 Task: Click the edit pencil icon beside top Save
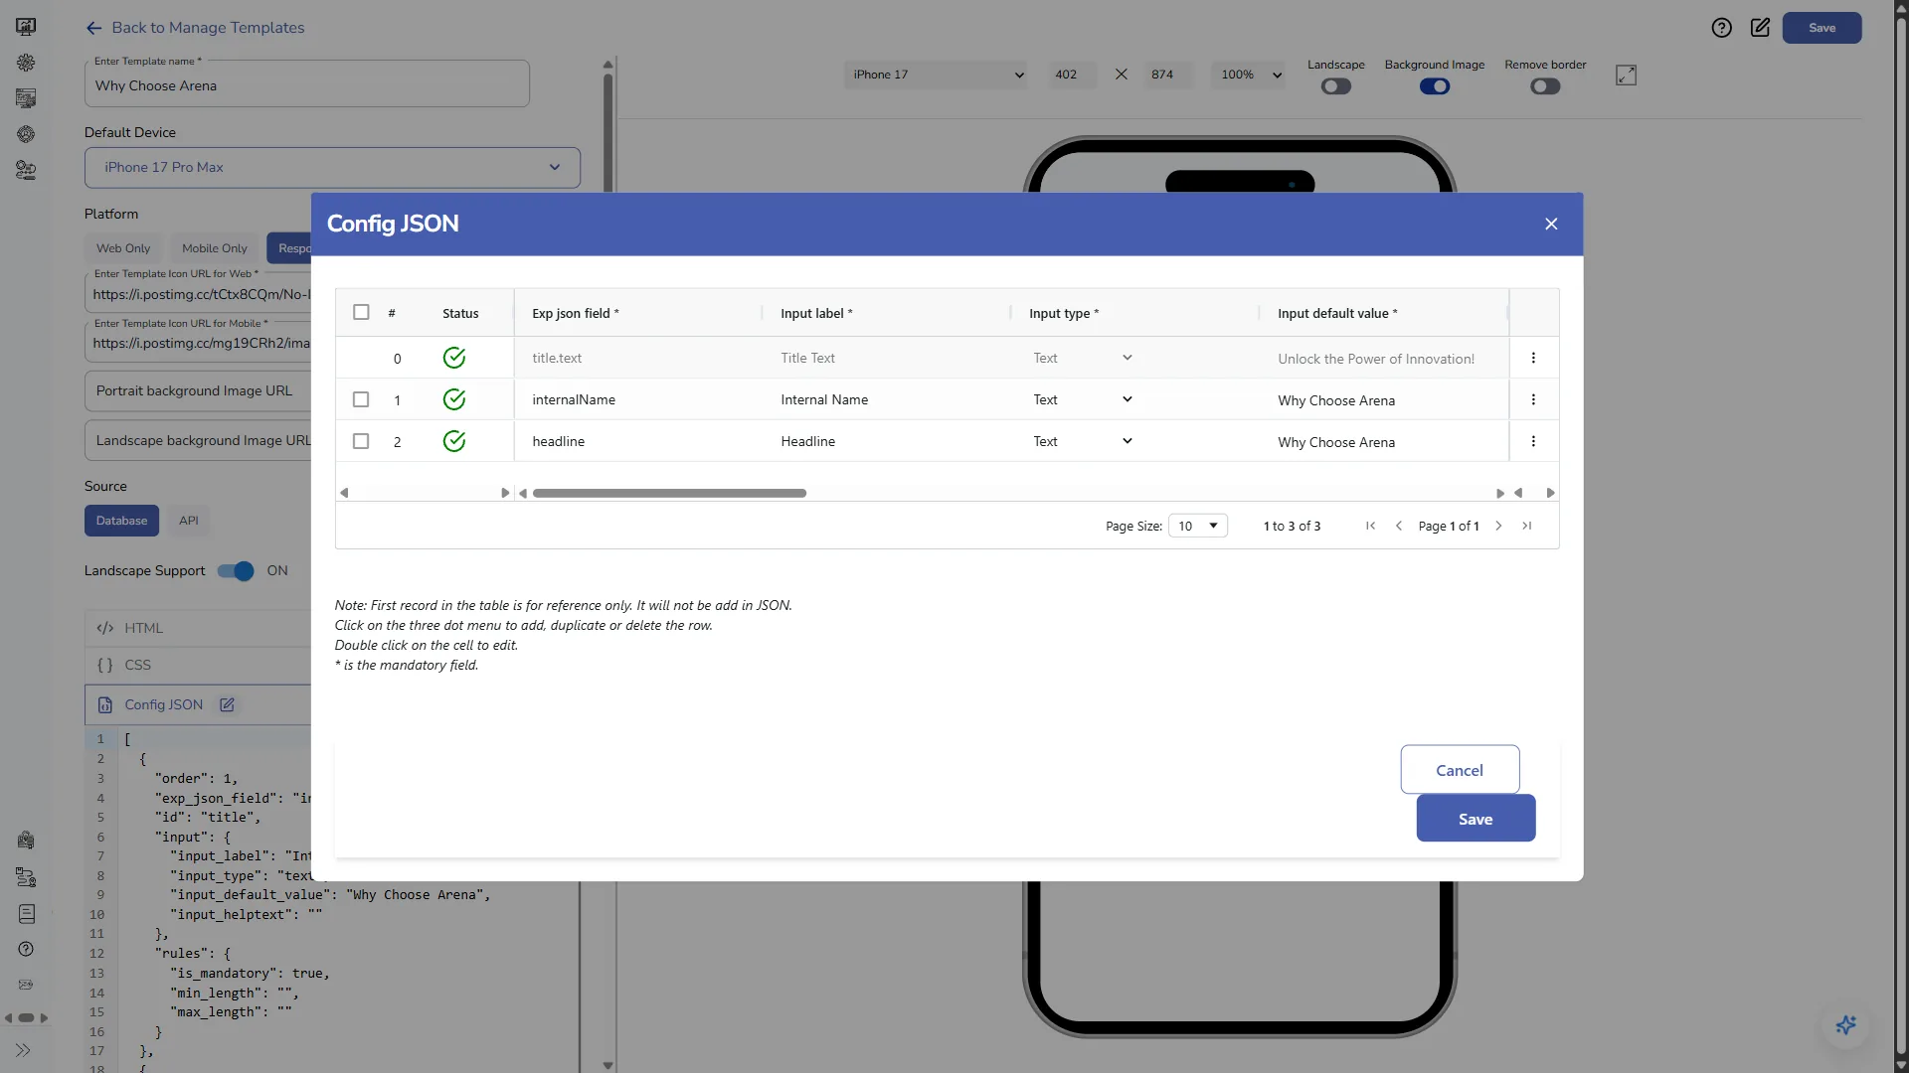pyautogui.click(x=1760, y=28)
